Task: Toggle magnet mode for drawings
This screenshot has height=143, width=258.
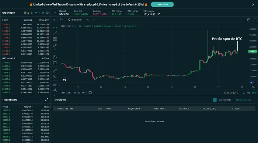Action: point(55,85)
